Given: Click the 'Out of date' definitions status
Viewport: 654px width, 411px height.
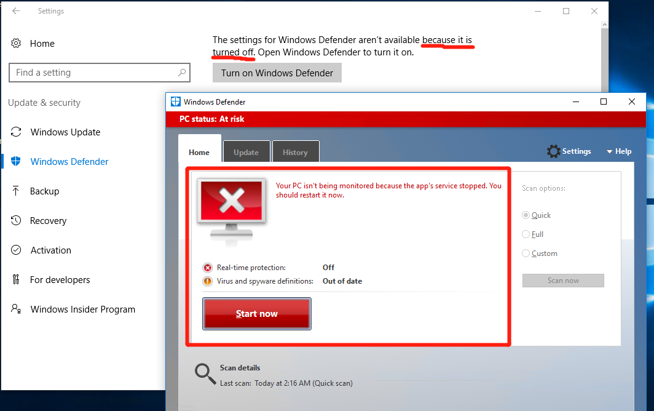Looking at the screenshot, I should 342,281.
